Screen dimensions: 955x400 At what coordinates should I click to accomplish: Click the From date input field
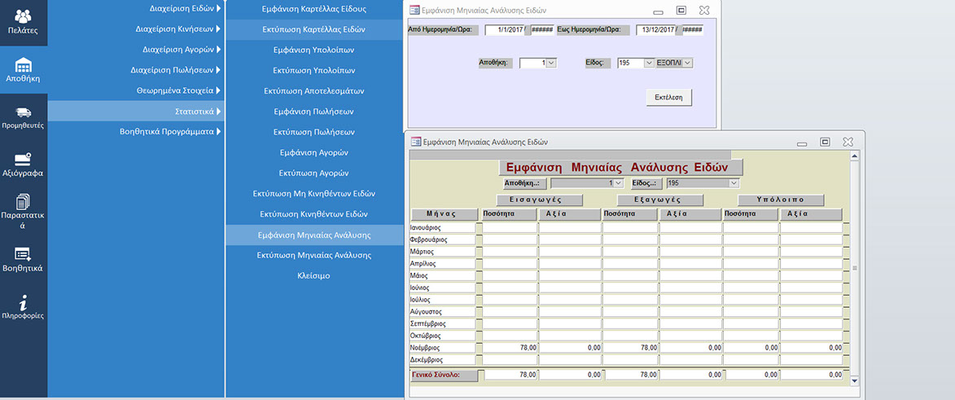505,30
